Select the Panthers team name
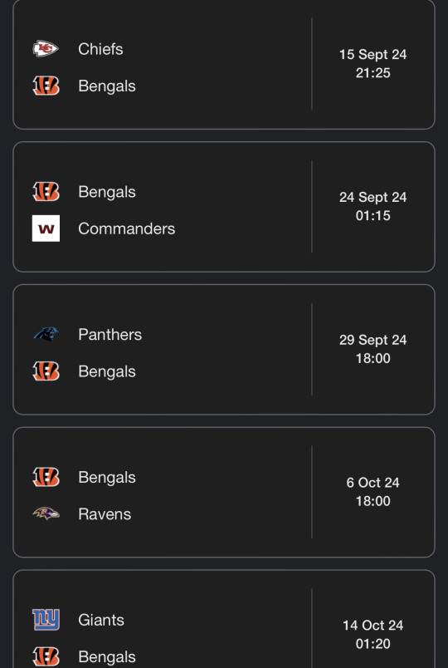This screenshot has height=668, width=448. point(110,335)
